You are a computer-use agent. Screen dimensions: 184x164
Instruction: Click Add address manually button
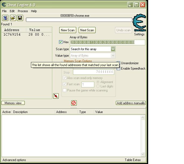tap(131, 103)
